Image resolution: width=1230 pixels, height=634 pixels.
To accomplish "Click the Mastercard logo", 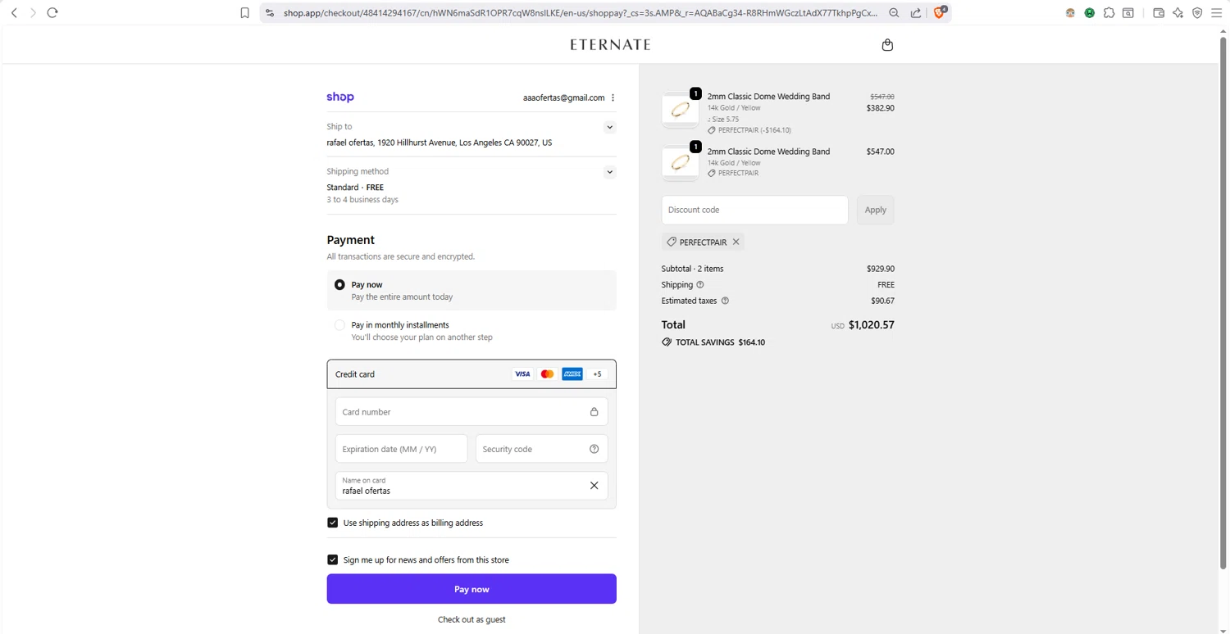I will tap(547, 374).
